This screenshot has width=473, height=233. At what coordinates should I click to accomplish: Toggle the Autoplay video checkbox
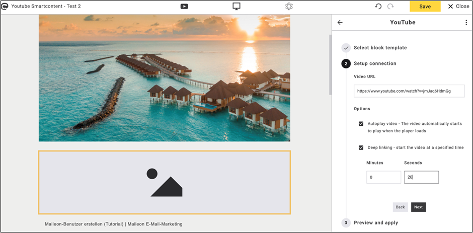click(x=361, y=124)
